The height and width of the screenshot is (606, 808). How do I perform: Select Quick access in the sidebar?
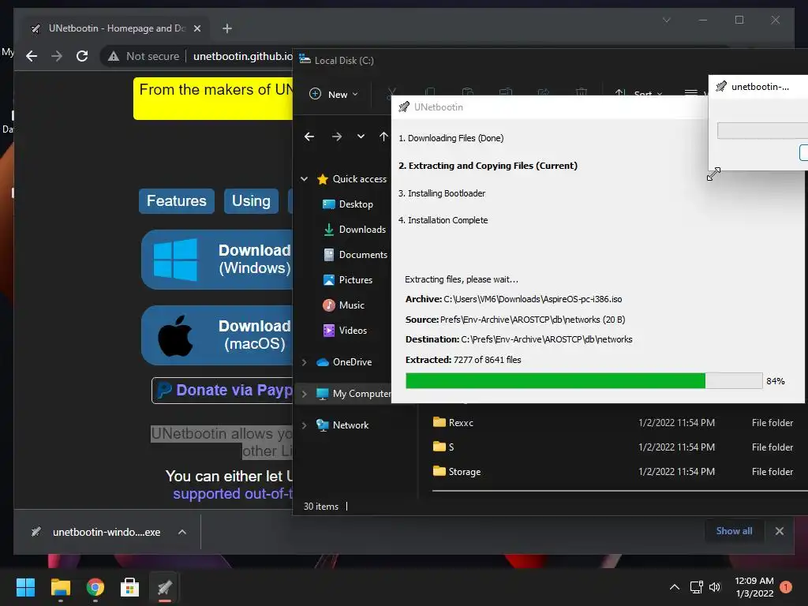click(x=352, y=179)
